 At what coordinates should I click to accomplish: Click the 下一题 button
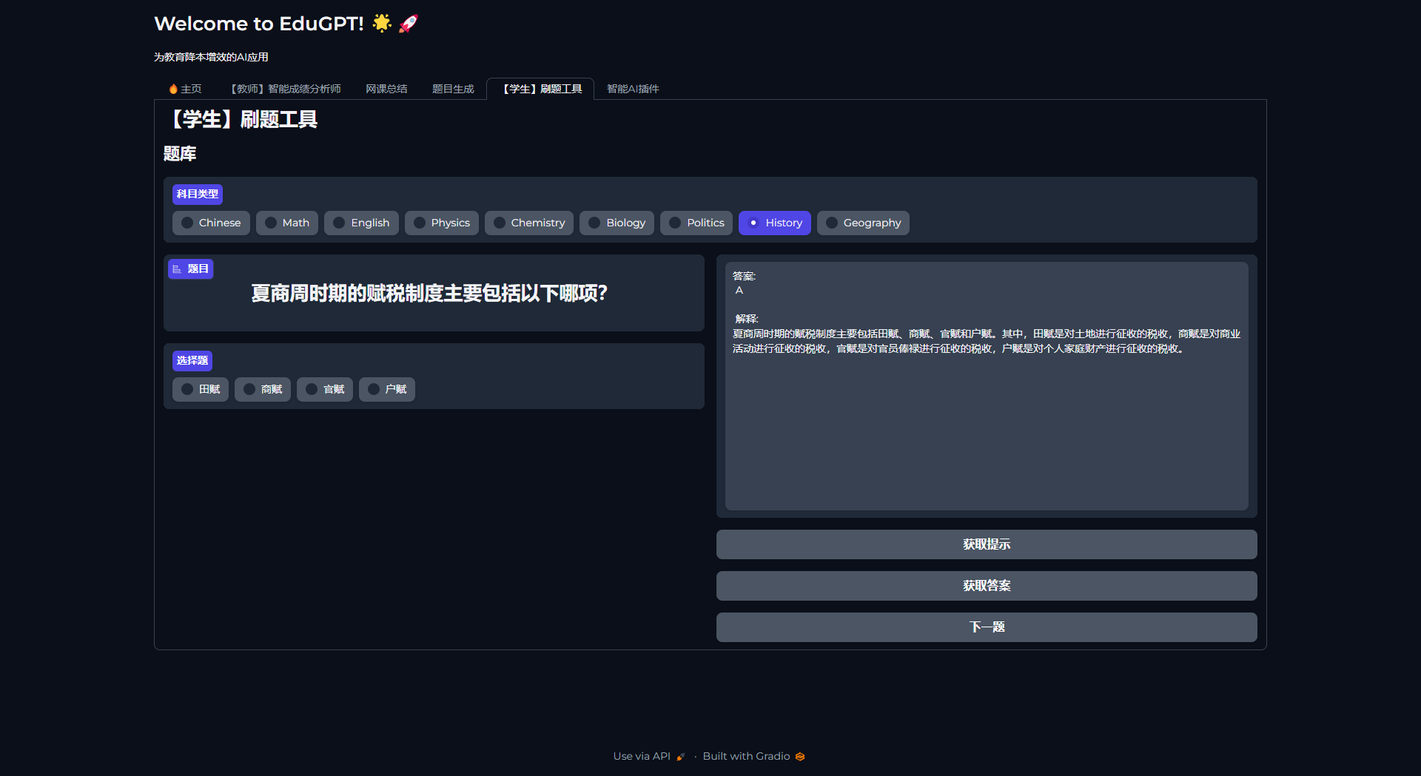coord(986,627)
